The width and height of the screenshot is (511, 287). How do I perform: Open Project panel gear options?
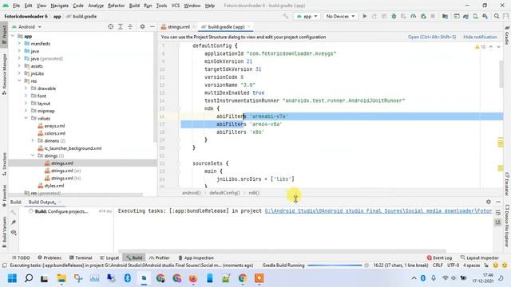(142, 26)
